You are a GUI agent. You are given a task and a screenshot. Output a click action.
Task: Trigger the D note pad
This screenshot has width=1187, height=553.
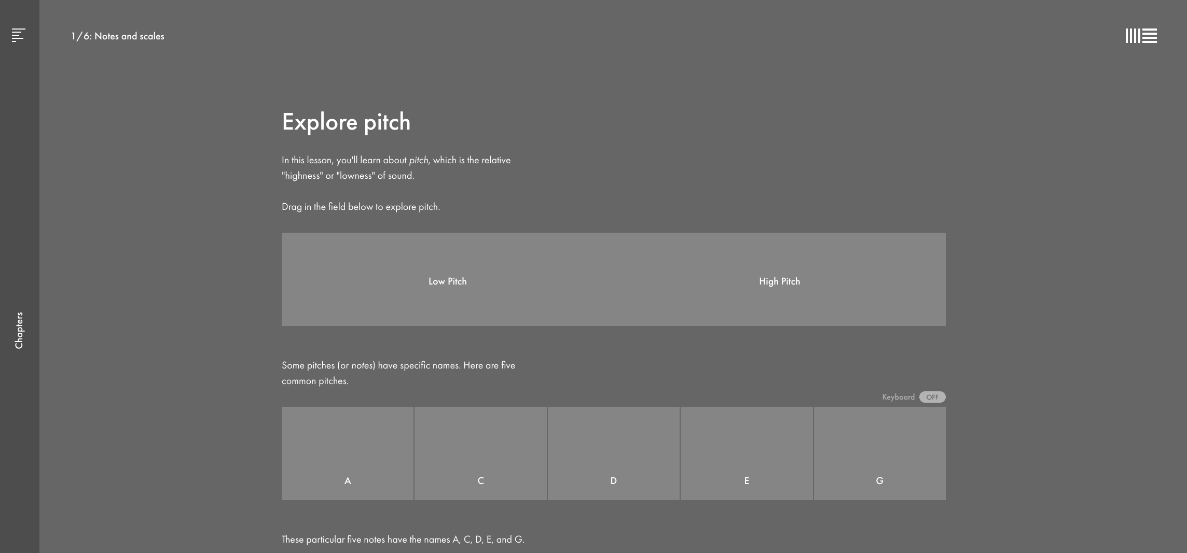[613, 453]
